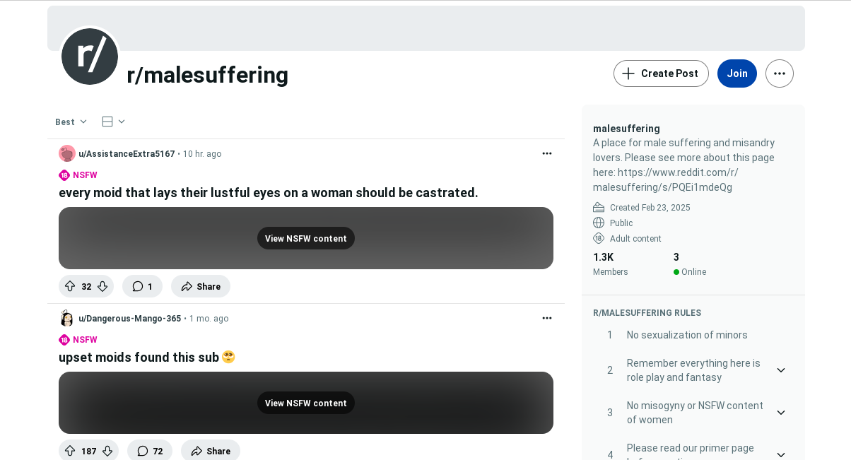Open the 72 comments on second post

pos(150,451)
